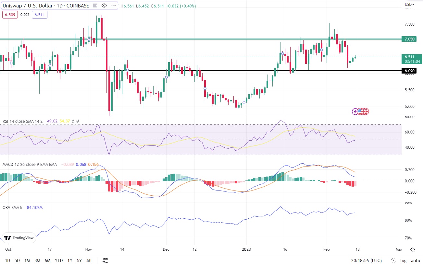Click the Uniswap / U.S. Dollar symbol title
This screenshot has height=265, width=423.
click(46, 6)
